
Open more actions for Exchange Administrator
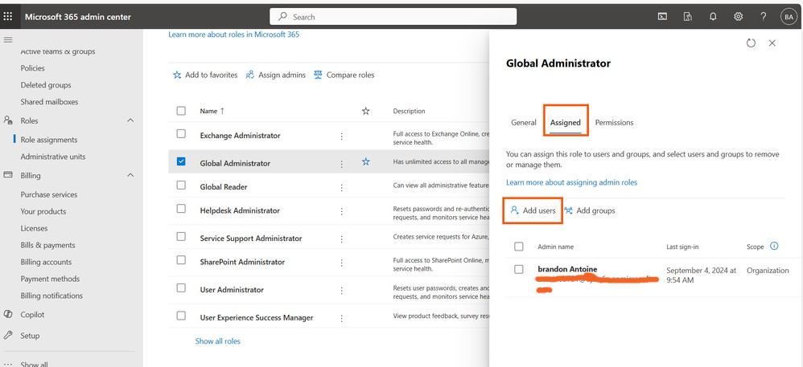342,136
